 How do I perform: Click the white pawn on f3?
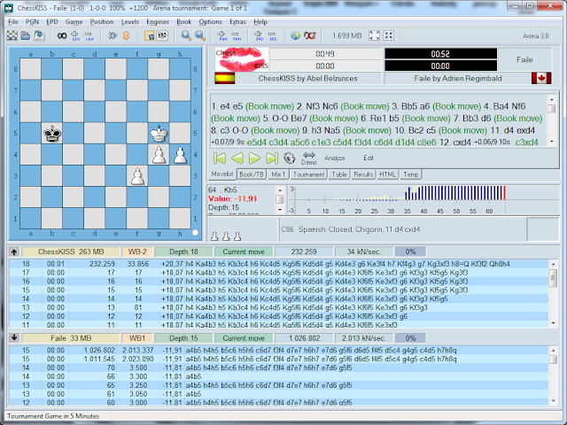[x=137, y=176]
